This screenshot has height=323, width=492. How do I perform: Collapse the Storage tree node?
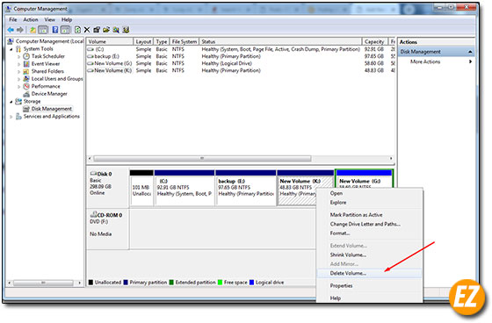(11, 102)
